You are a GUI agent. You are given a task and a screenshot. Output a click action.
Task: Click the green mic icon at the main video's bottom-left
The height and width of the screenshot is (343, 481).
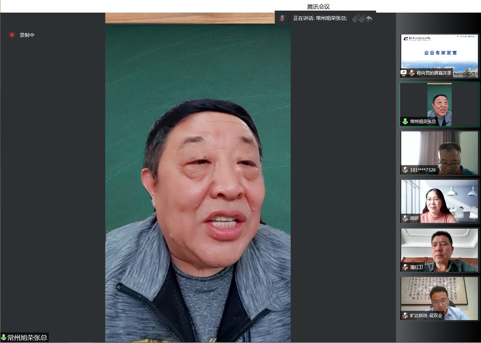4,338
